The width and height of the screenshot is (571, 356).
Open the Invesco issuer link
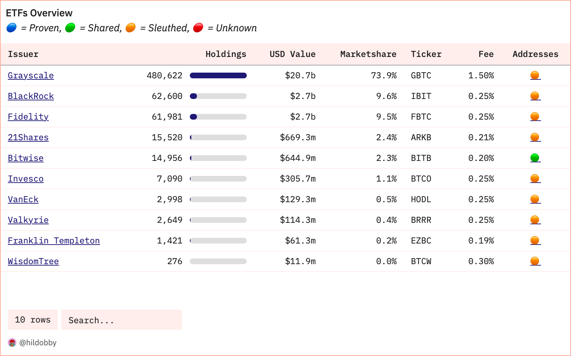pos(26,179)
